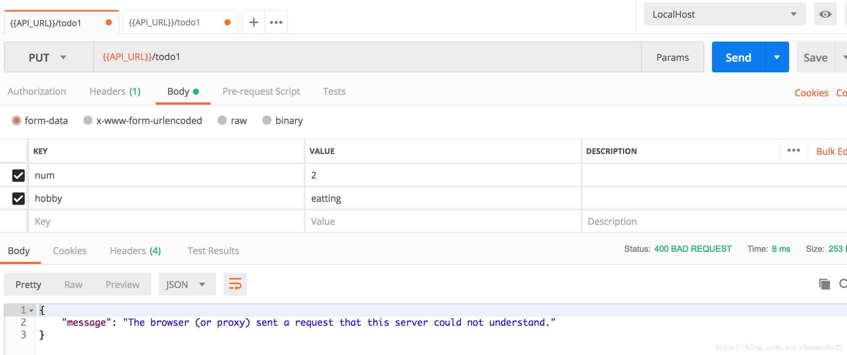Open column options ellipsis in table header

793,151
